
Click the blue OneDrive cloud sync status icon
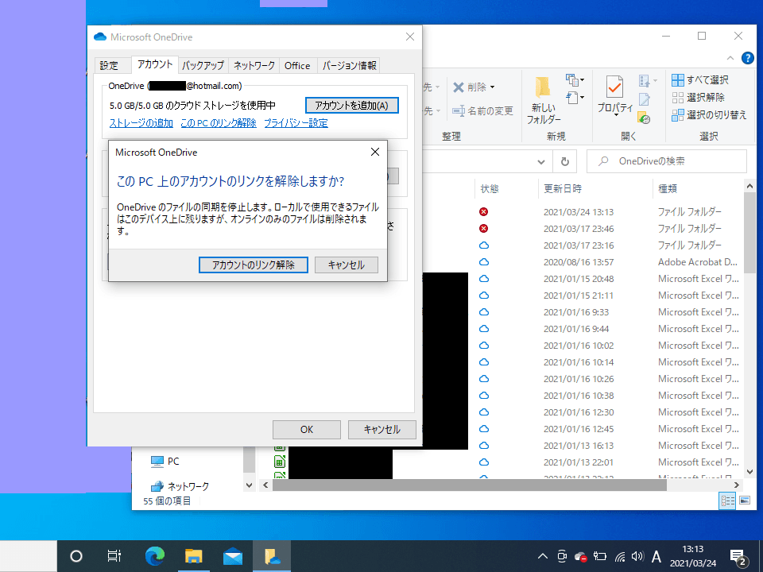(x=483, y=245)
